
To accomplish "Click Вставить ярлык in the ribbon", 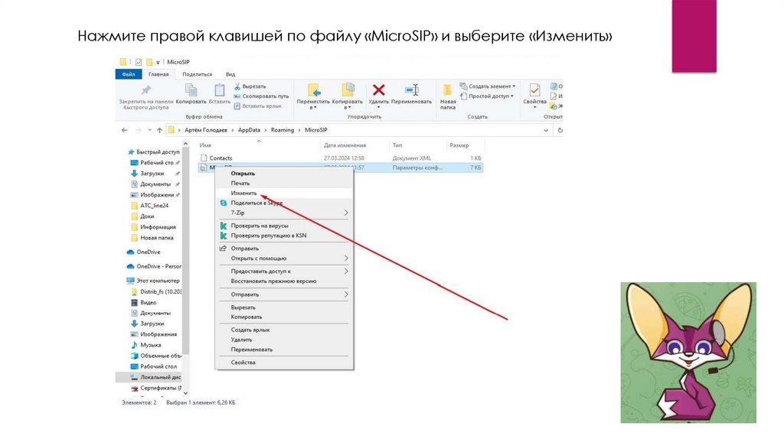I will (258, 106).
